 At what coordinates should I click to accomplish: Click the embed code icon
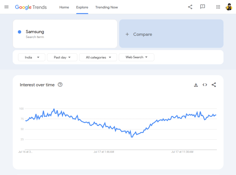pyautogui.click(x=205, y=85)
